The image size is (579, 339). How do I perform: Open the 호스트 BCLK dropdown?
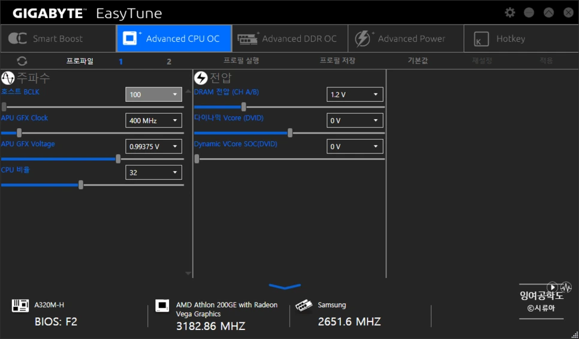coord(153,95)
